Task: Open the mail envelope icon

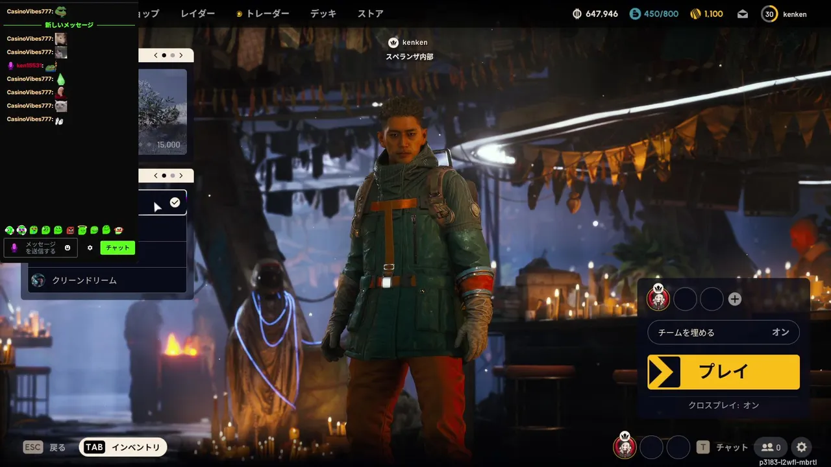Action: click(743, 14)
